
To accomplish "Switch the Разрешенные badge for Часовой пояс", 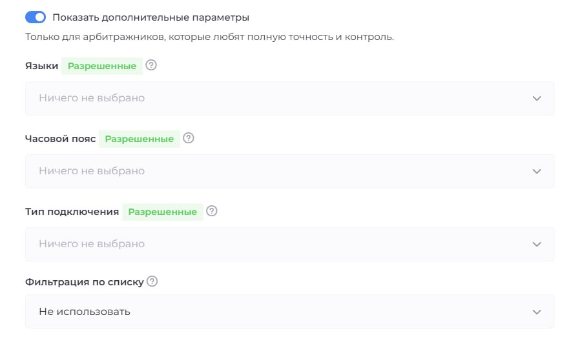I will tap(140, 139).
